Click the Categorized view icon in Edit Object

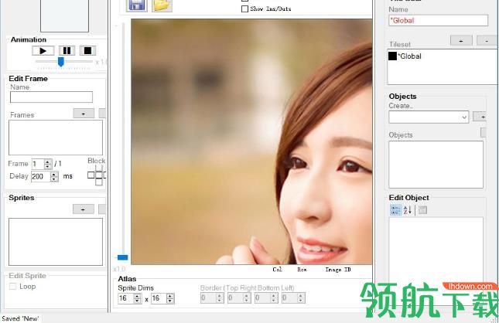pos(396,210)
